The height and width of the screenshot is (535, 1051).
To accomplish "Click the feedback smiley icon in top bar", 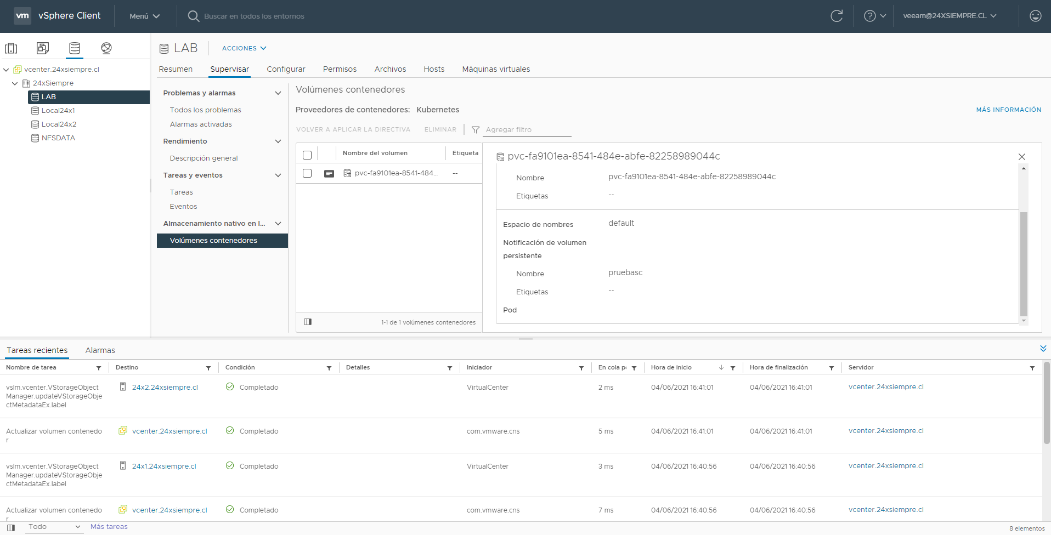I will tap(1035, 16).
